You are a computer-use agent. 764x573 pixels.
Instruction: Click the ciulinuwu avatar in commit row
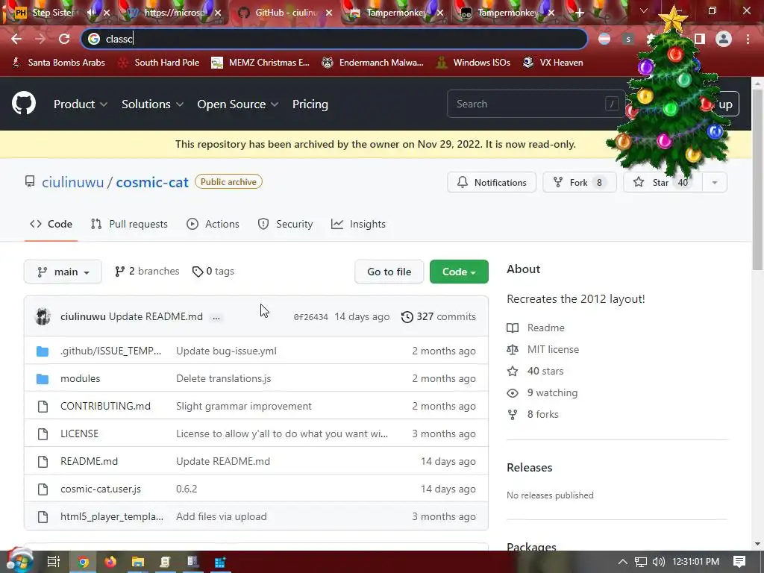(x=43, y=316)
